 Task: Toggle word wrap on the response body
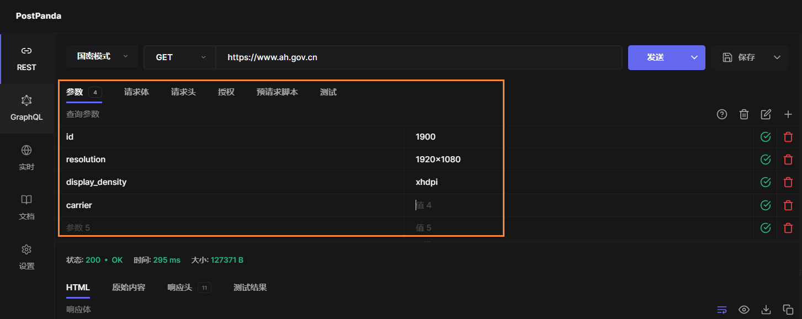(x=722, y=310)
